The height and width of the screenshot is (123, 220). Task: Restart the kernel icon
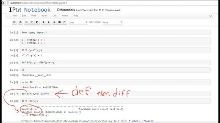pos(64,22)
